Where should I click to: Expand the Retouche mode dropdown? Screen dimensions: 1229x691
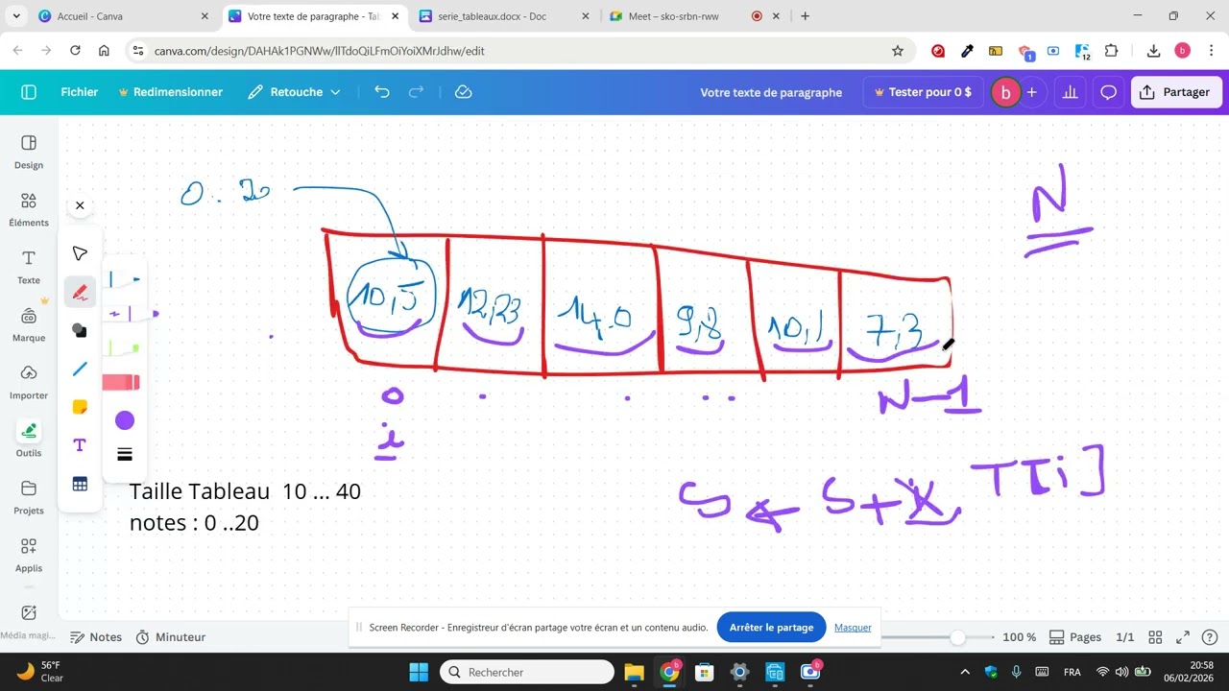click(294, 92)
